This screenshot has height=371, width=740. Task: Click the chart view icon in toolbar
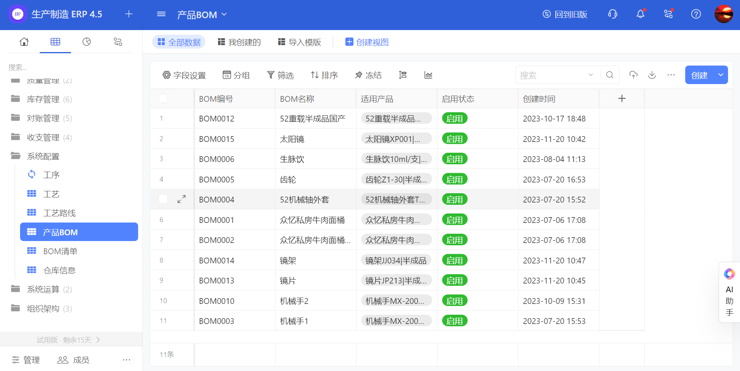pyautogui.click(x=428, y=75)
